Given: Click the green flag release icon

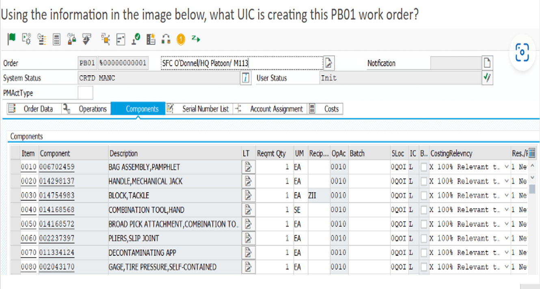Looking at the screenshot, I should [12, 39].
